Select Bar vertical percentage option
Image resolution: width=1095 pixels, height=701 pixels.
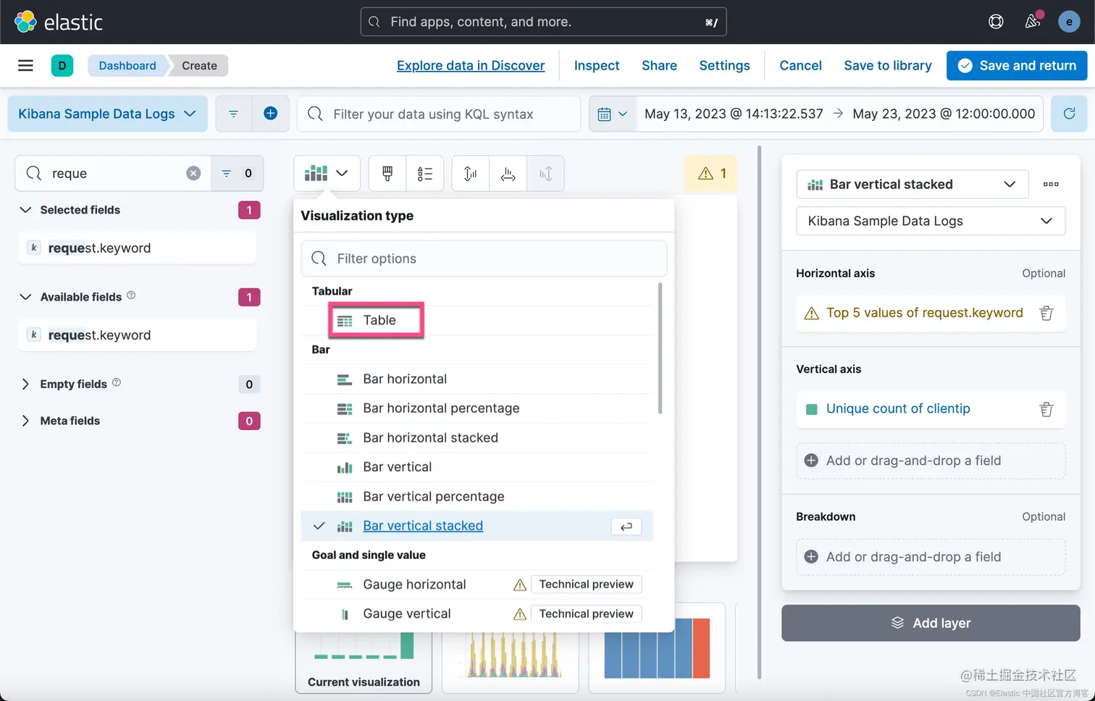pos(477,496)
